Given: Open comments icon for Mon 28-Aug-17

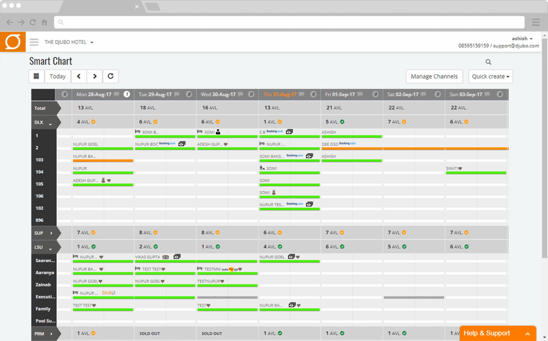Looking at the screenshot, I should (x=116, y=95).
